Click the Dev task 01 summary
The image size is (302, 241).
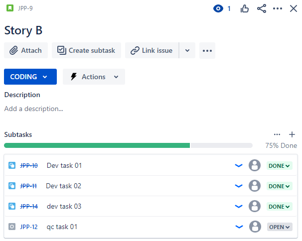point(64,165)
